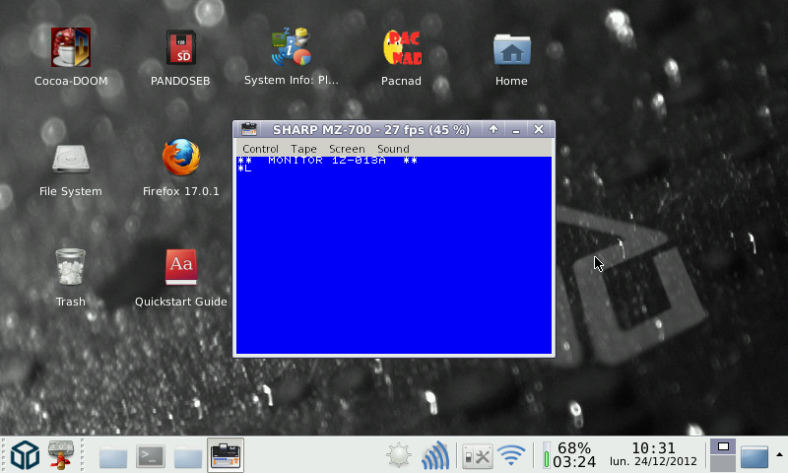
Task: Shade the SHARP MZ-700 window with up arrow
Action: [x=493, y=130]
